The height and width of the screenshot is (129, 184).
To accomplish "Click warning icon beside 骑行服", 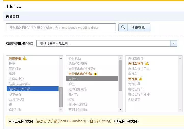I will (x=141, y=79).
